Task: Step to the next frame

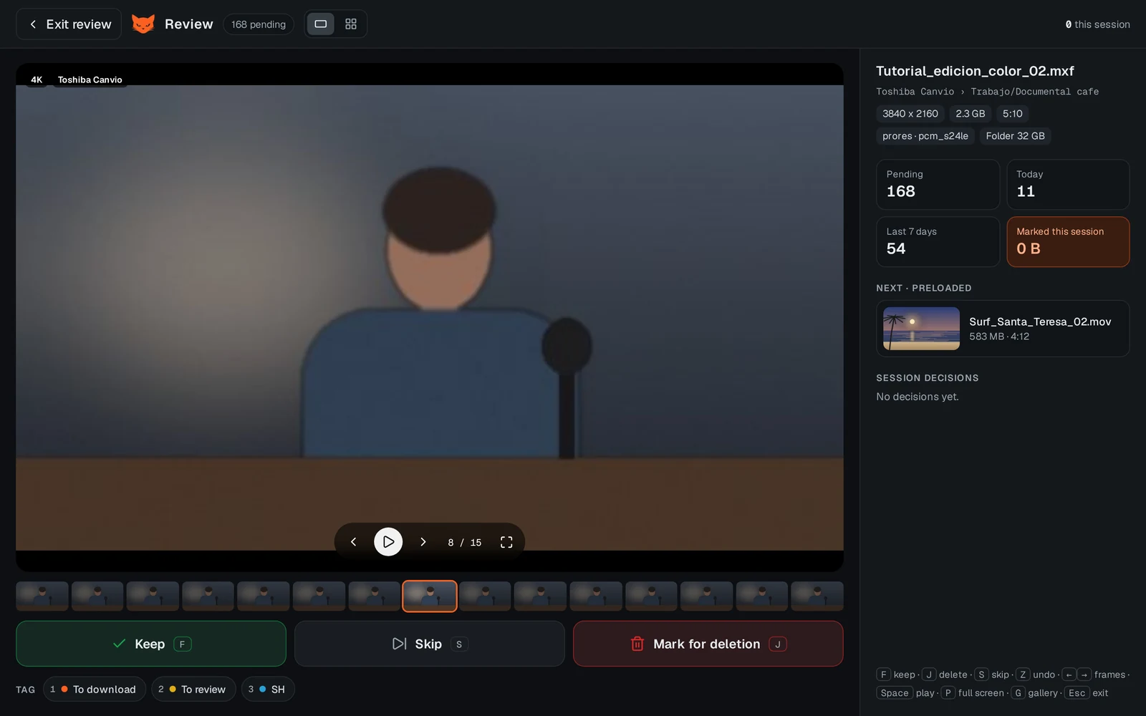Action: click(423, 542)
